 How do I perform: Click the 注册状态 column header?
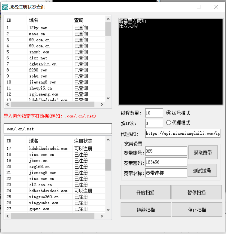coord(89,141)
